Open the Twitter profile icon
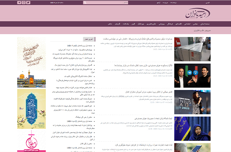 click(x=28, y=2)
